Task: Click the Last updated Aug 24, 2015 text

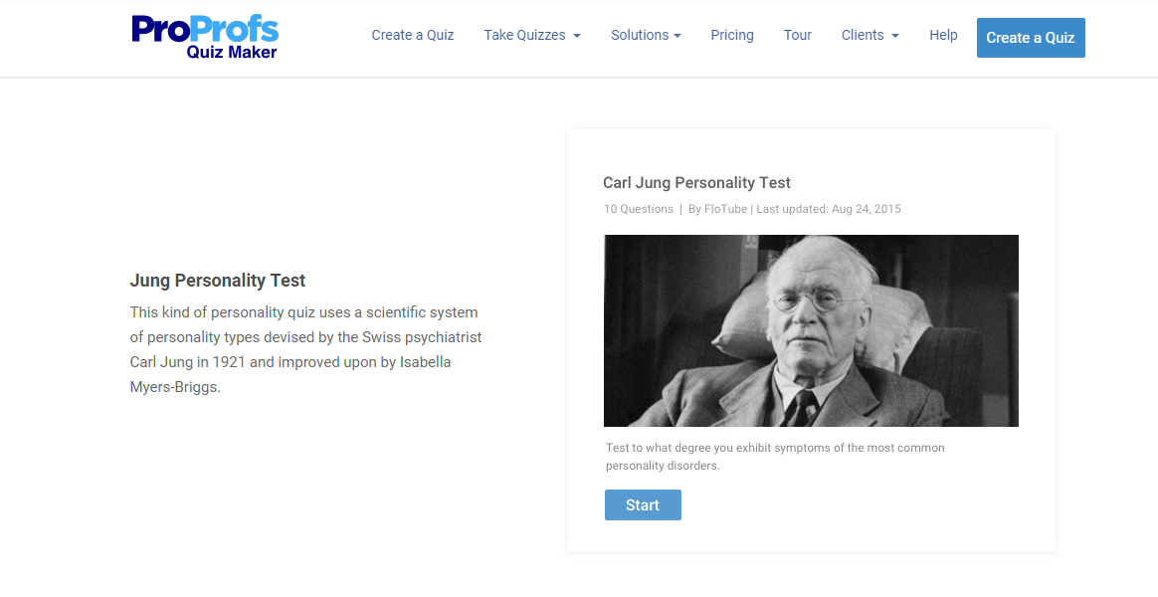Action: point(829,209)
